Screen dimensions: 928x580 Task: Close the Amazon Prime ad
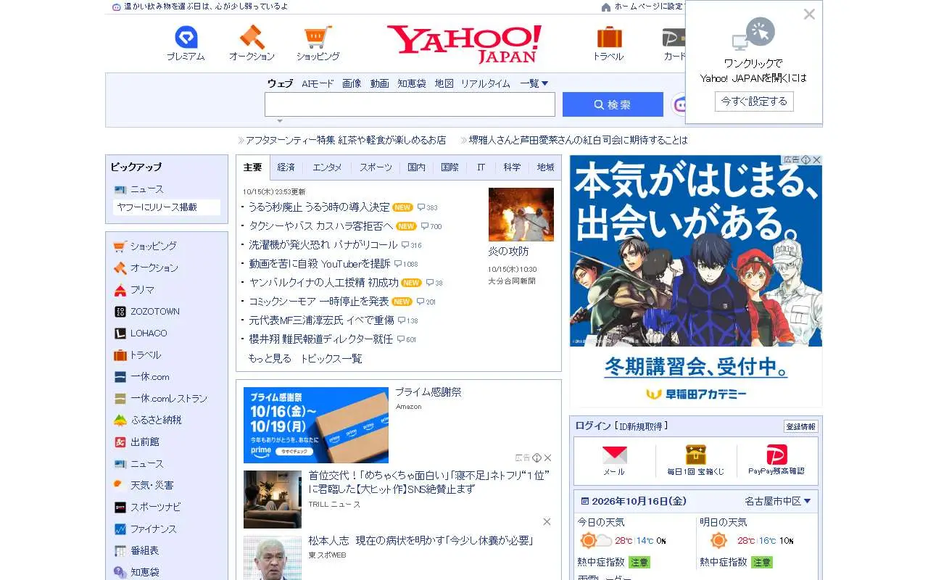pyautogui.click(x=547, y=457)
